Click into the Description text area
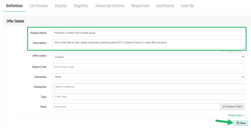251x128 pixels. (x=148, y=44)
